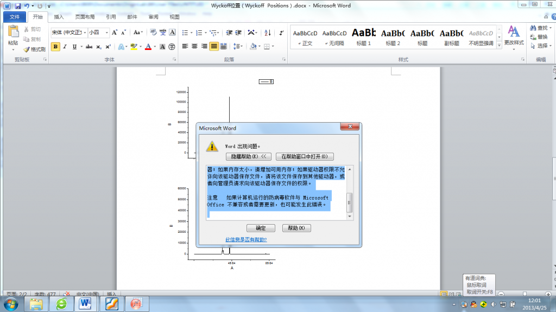The width and height of the screenshot is (556, 312).
Task: Apply the 标题 2 heading style
Action: [393, 37]
